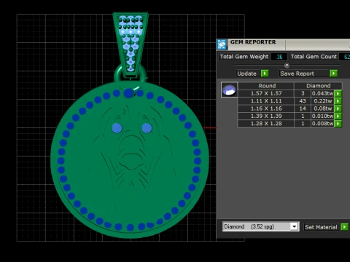This screenshot has height=262, width=350.
Task: Select the 1.39 X 1.39 size cell
Action: click(266, 116)
